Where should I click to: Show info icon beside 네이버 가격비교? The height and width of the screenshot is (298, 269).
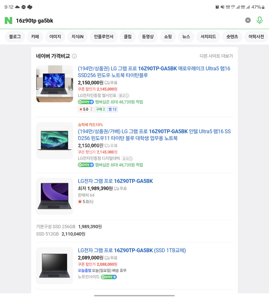(x=74, y=56)
